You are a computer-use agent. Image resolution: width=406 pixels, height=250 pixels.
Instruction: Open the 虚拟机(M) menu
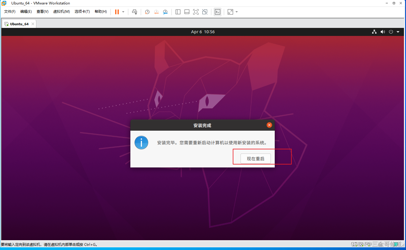pyautogui.click(x=61, y=12)
